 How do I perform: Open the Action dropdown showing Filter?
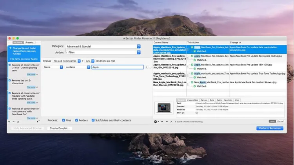103,52
